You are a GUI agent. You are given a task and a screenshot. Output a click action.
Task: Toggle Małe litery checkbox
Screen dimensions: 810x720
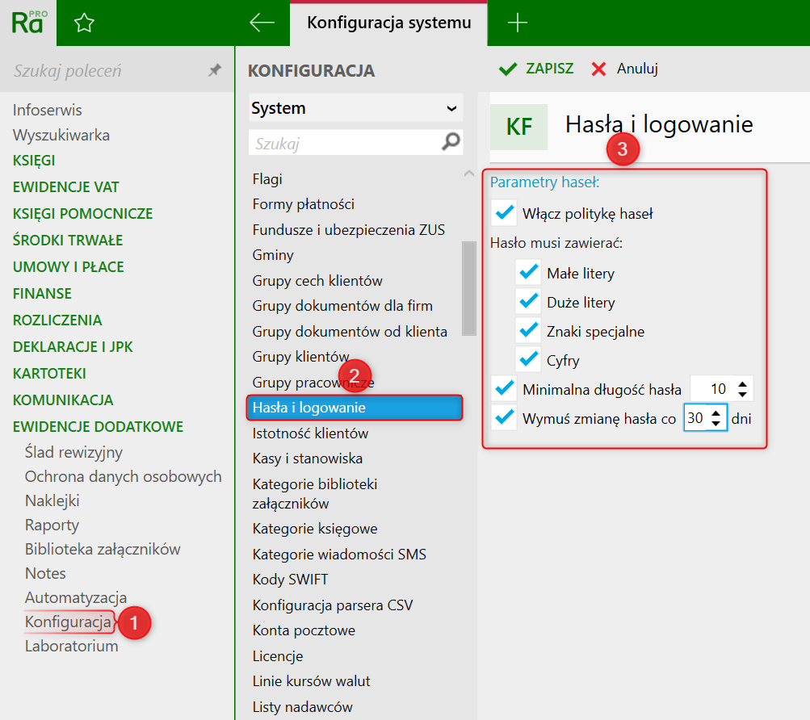click(x=528, y=272)
